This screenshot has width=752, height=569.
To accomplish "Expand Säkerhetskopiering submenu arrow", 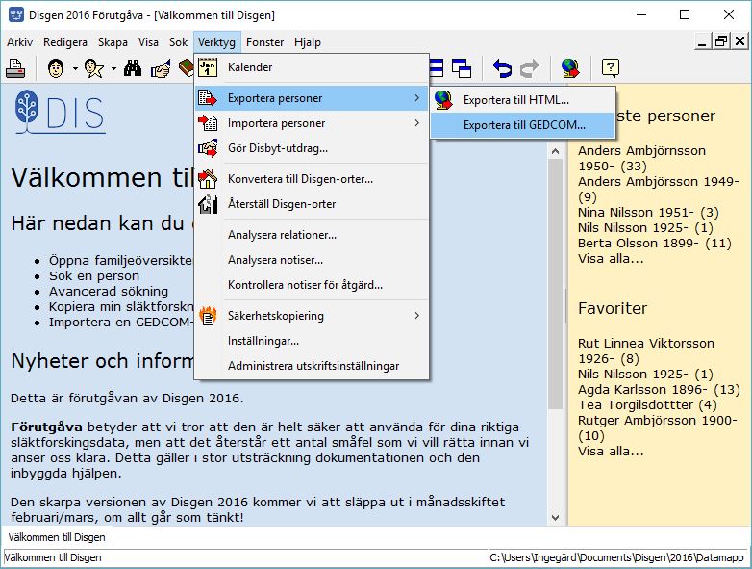I will click(x=416, y=316).
